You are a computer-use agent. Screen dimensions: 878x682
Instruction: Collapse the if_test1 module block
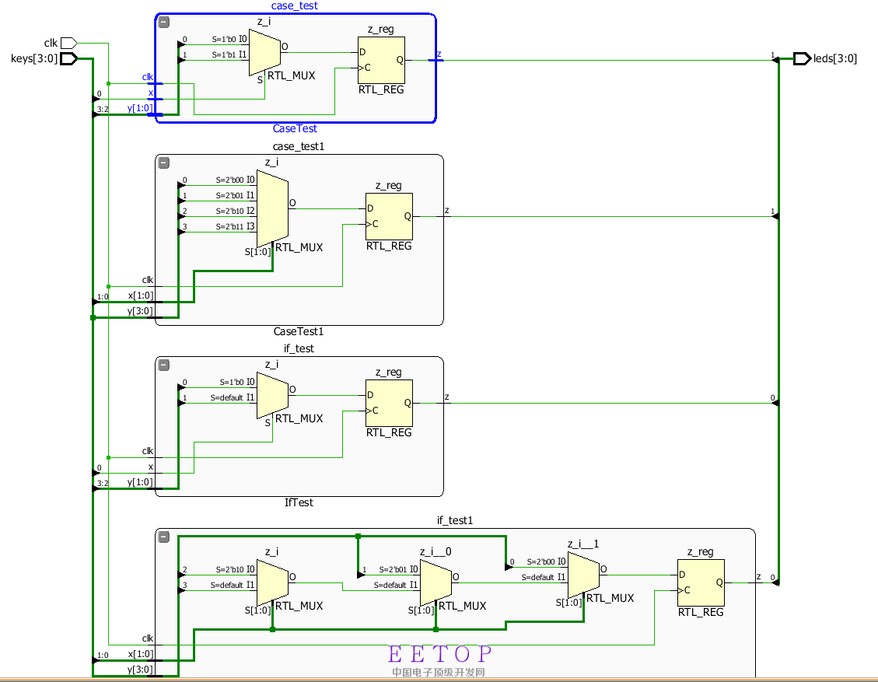(x=164, y=537)
